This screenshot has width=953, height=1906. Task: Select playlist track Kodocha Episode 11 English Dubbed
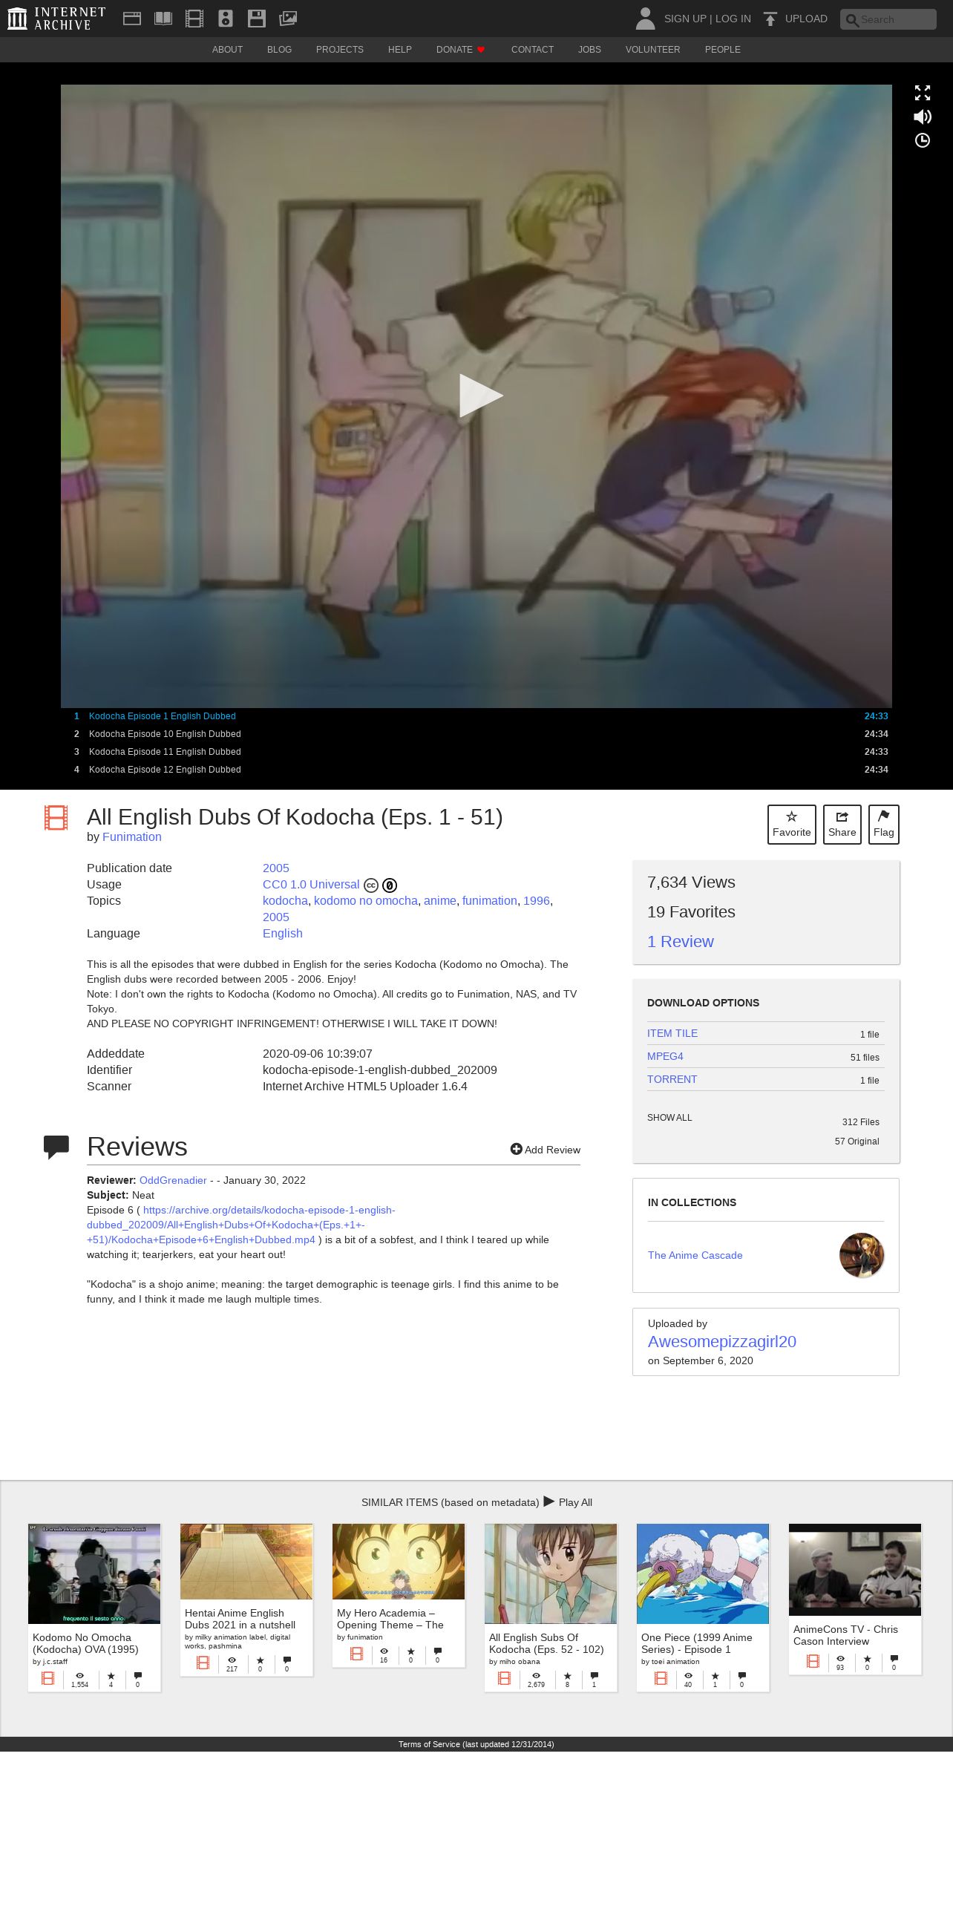(x=477, y=752)
